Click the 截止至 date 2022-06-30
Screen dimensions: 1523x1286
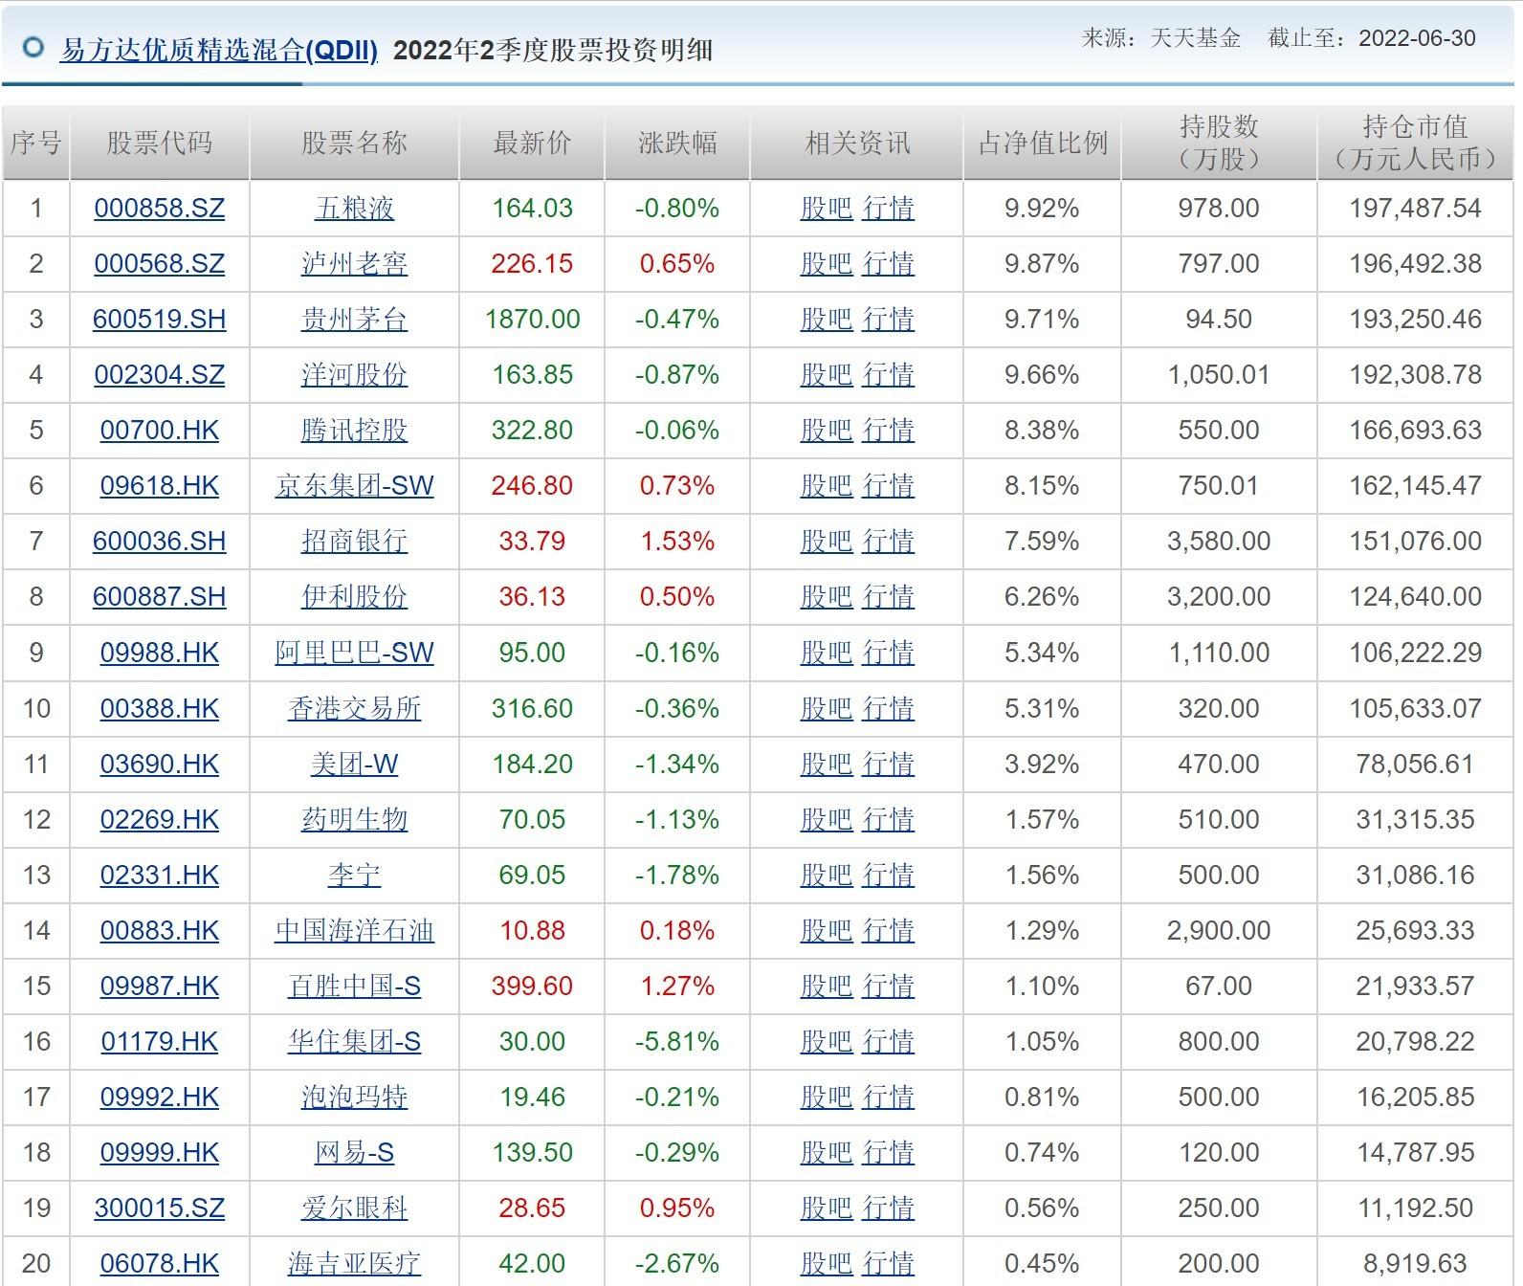(1417, 38)
